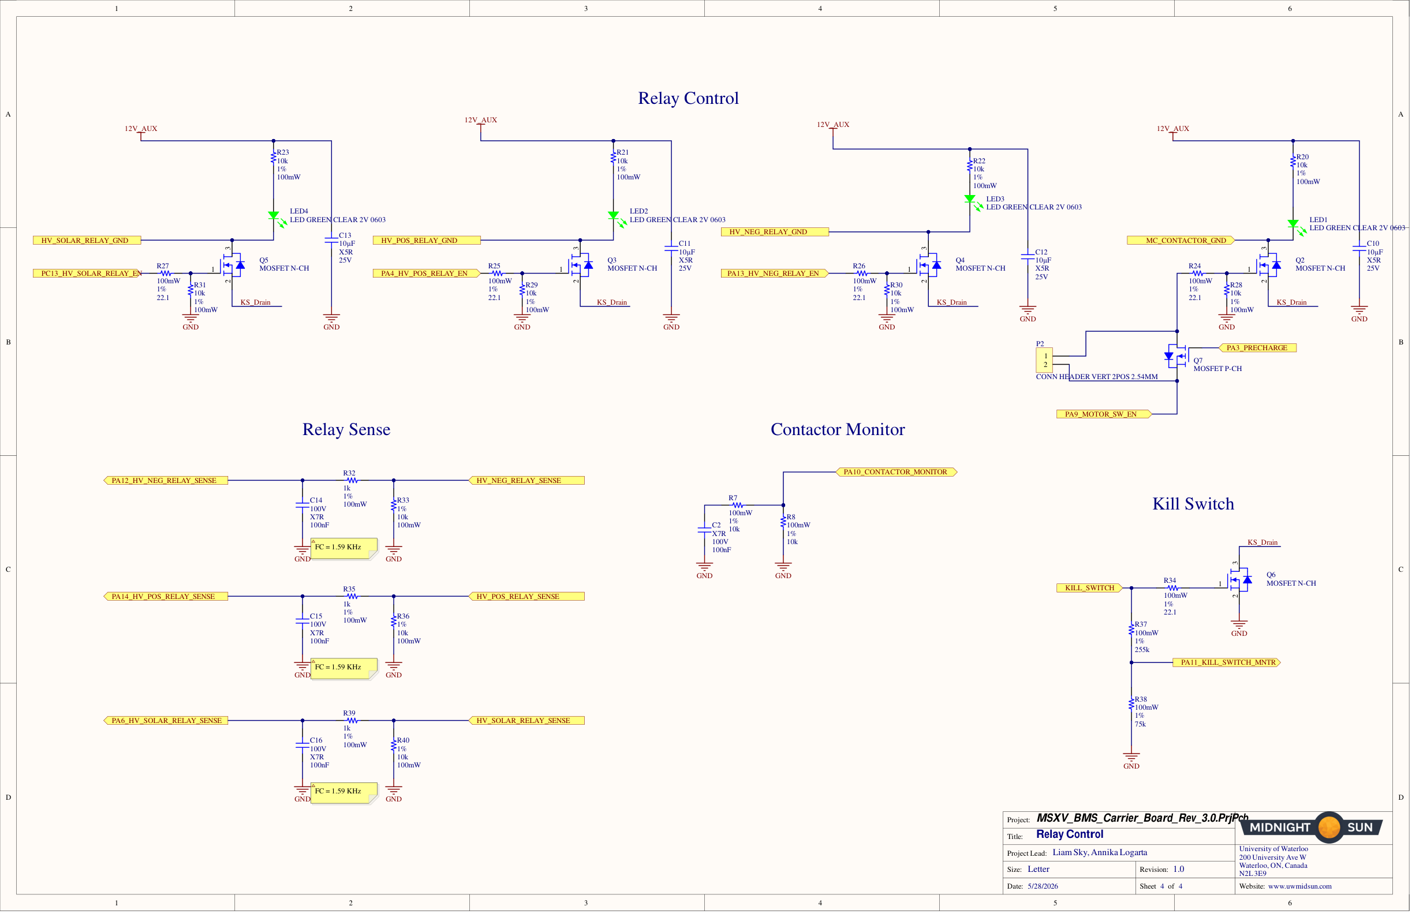This screenshot has width=1412, height=914.
Task: Click the MC_CONTACTOR_GND port
Action: (x=1181, y=240)
